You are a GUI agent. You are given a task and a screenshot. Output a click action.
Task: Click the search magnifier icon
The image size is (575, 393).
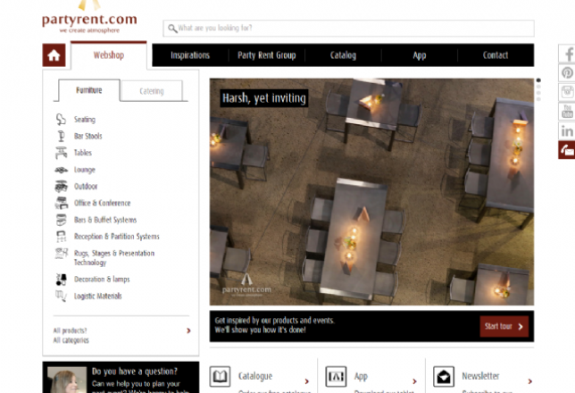[172, 29]
